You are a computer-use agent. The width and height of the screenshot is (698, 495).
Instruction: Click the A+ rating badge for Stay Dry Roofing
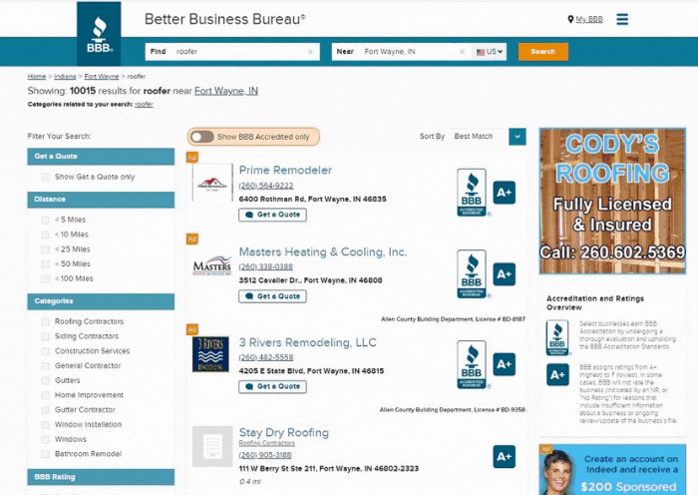(504, 456)
